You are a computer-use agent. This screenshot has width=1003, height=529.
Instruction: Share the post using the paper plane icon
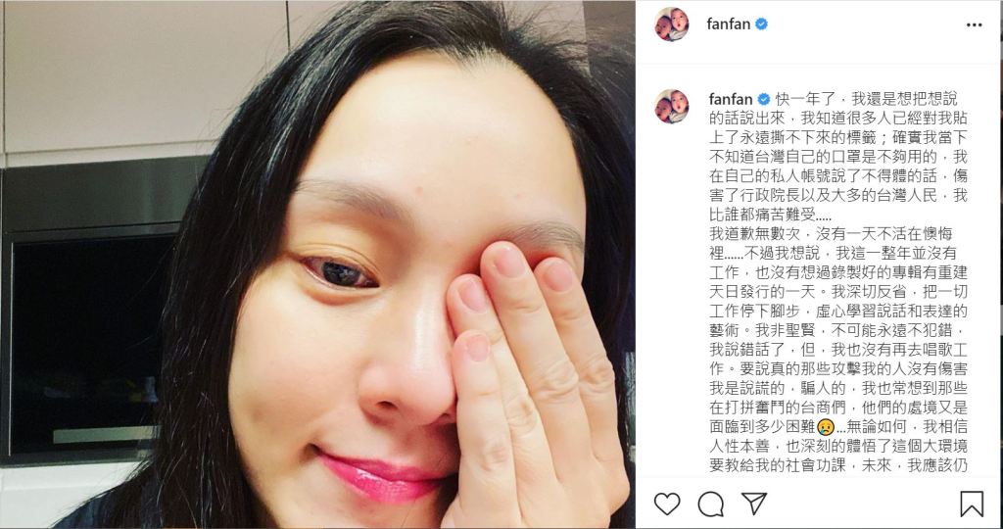(x=754, y=504)
